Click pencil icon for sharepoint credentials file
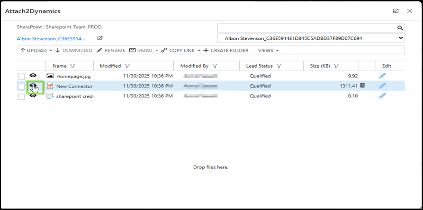The image size is (423, 210). [x=382, y=96]
